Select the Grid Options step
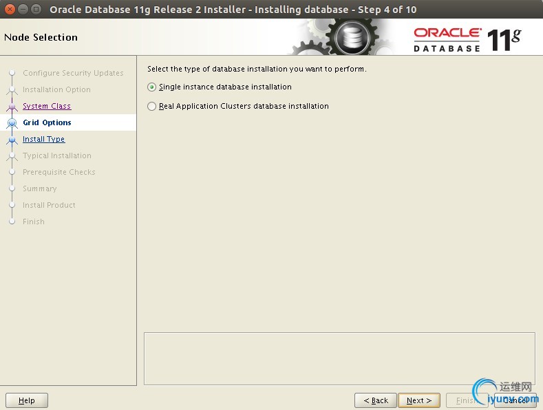The image size is (543, 410). pyautogui.click(x=47, y=122)
